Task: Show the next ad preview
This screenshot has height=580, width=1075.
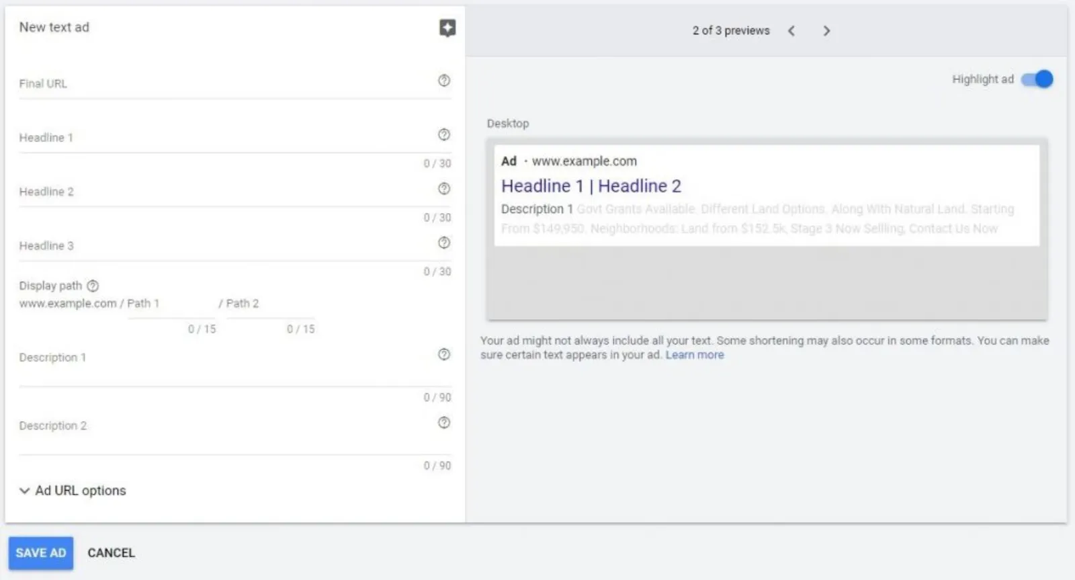Action: point(826,31)
